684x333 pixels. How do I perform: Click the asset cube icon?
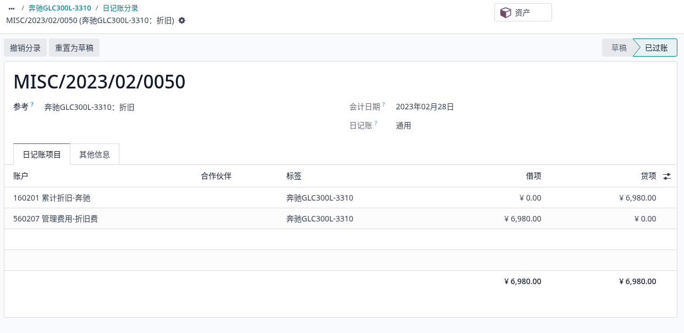[x=505, y=12]
